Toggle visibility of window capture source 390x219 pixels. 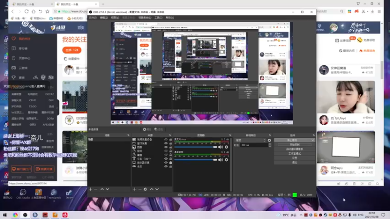pyautogui.click(x=166, y=143)
